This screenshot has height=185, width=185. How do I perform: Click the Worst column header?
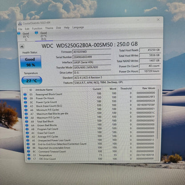point(113,88)
